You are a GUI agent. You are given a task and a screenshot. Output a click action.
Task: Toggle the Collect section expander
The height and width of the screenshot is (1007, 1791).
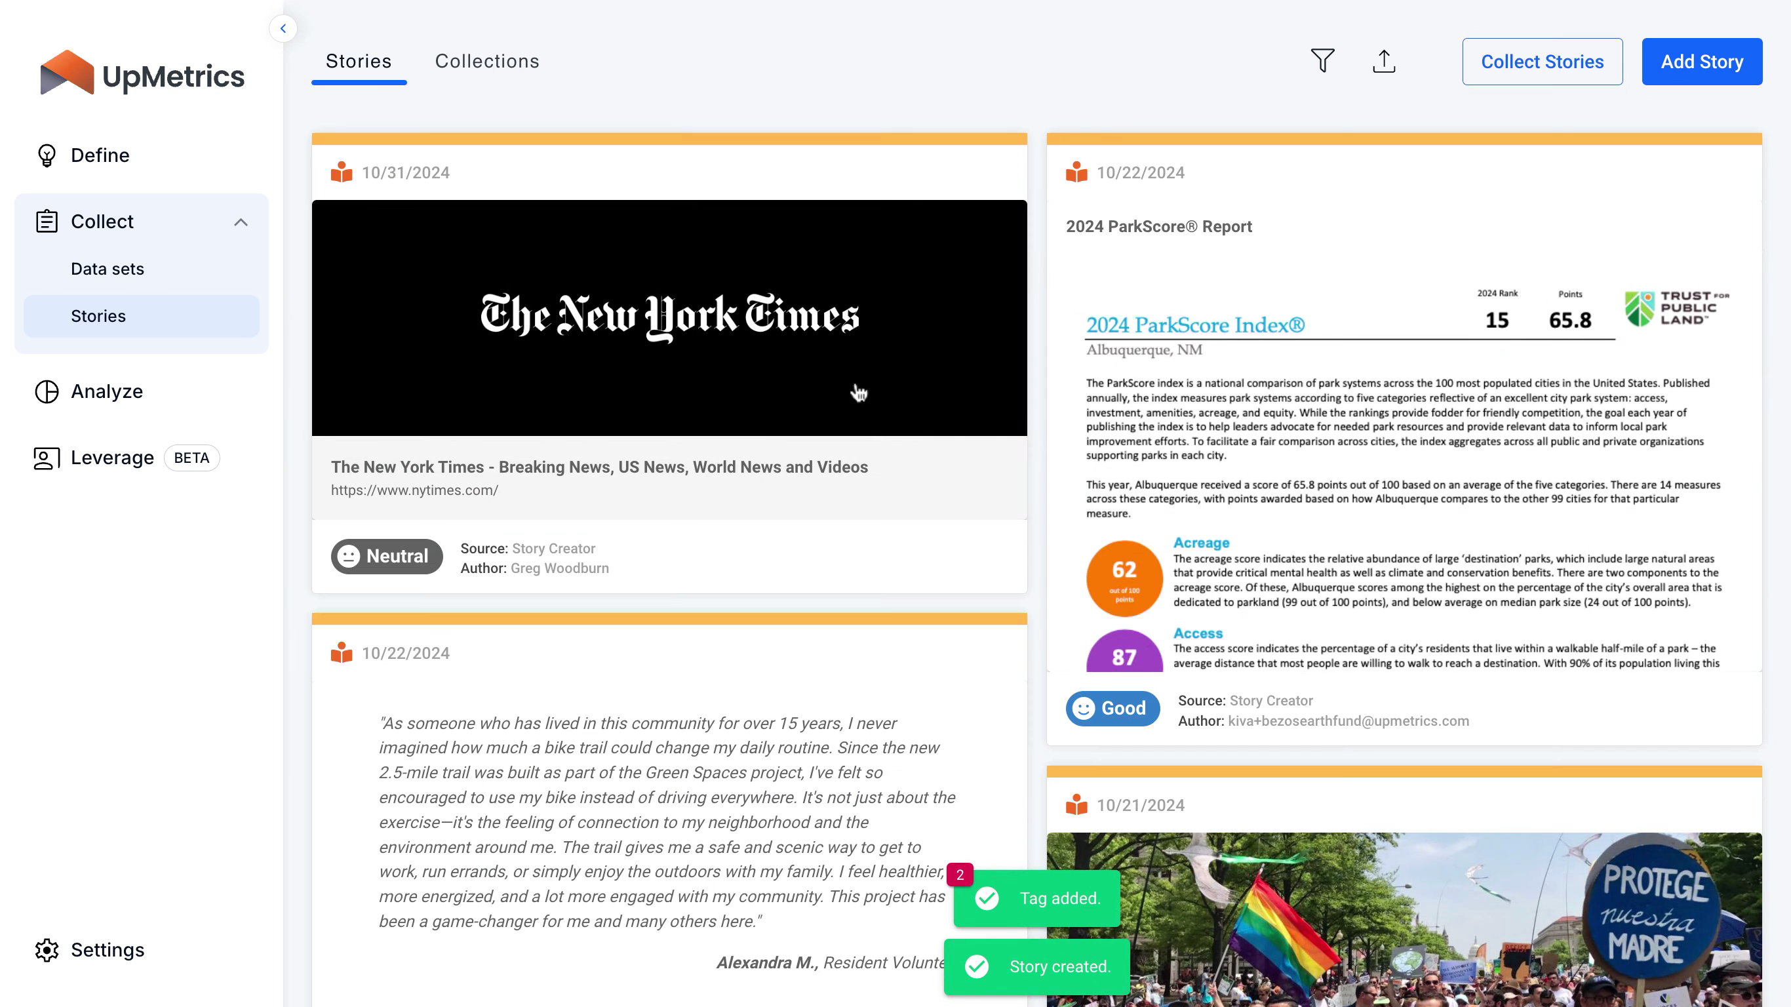click(x=241, y=222)
